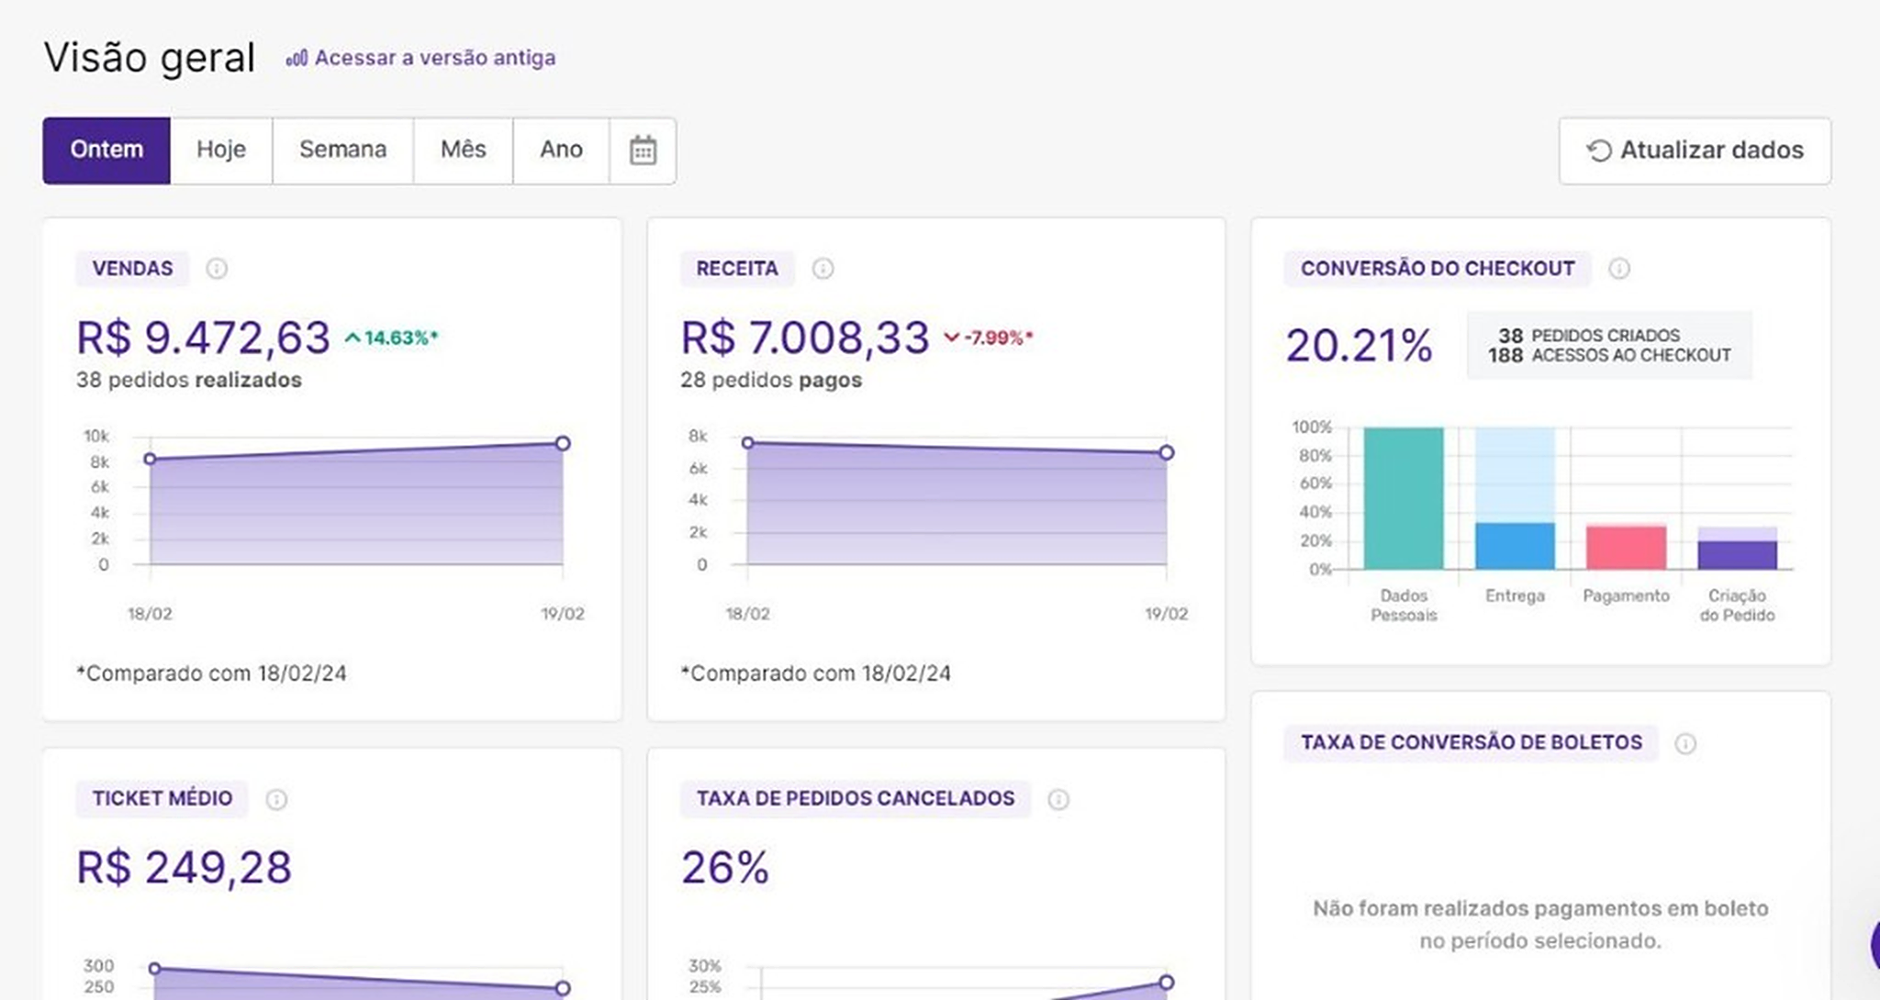Click the Visão geral page heading

point(150,58)
